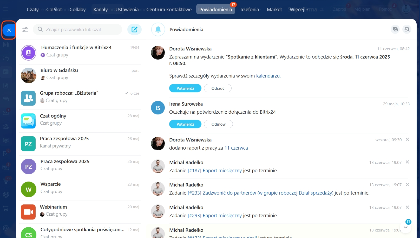This screenshot has height=238, width=420.
Task: Close the messenger with the blue X button
Action: click(x=9, y=30)
